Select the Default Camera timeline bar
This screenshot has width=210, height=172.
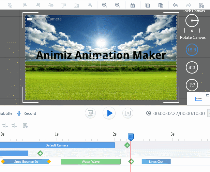(57, 145)
